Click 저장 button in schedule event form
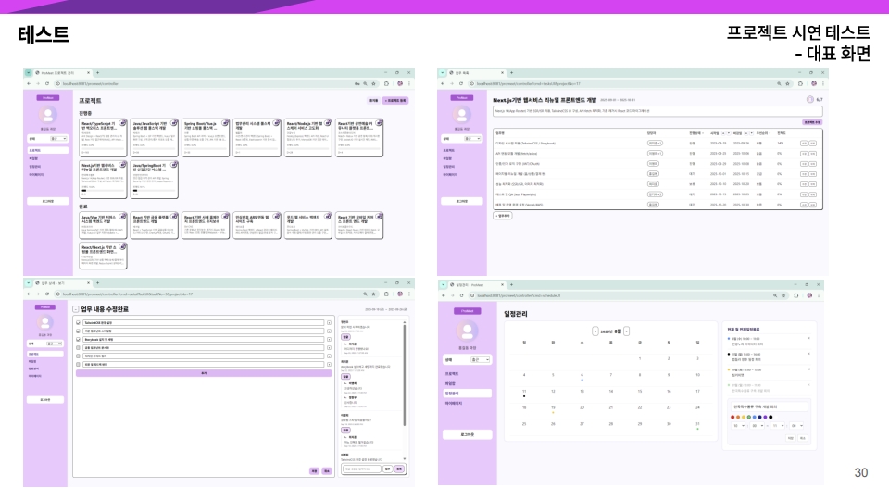The image size is (889, 500). pos(791,438)
